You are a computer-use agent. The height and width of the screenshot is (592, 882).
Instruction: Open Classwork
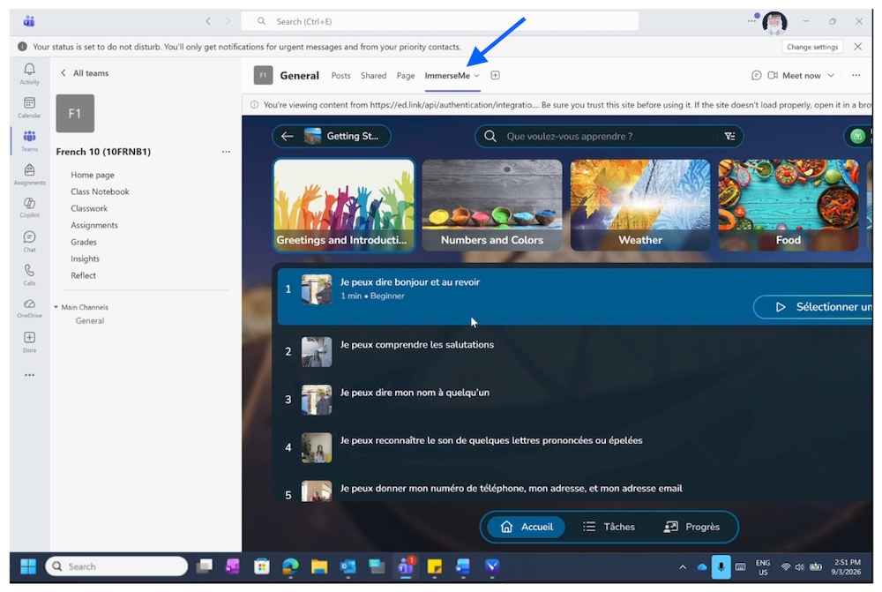click(x=89, y=209)
